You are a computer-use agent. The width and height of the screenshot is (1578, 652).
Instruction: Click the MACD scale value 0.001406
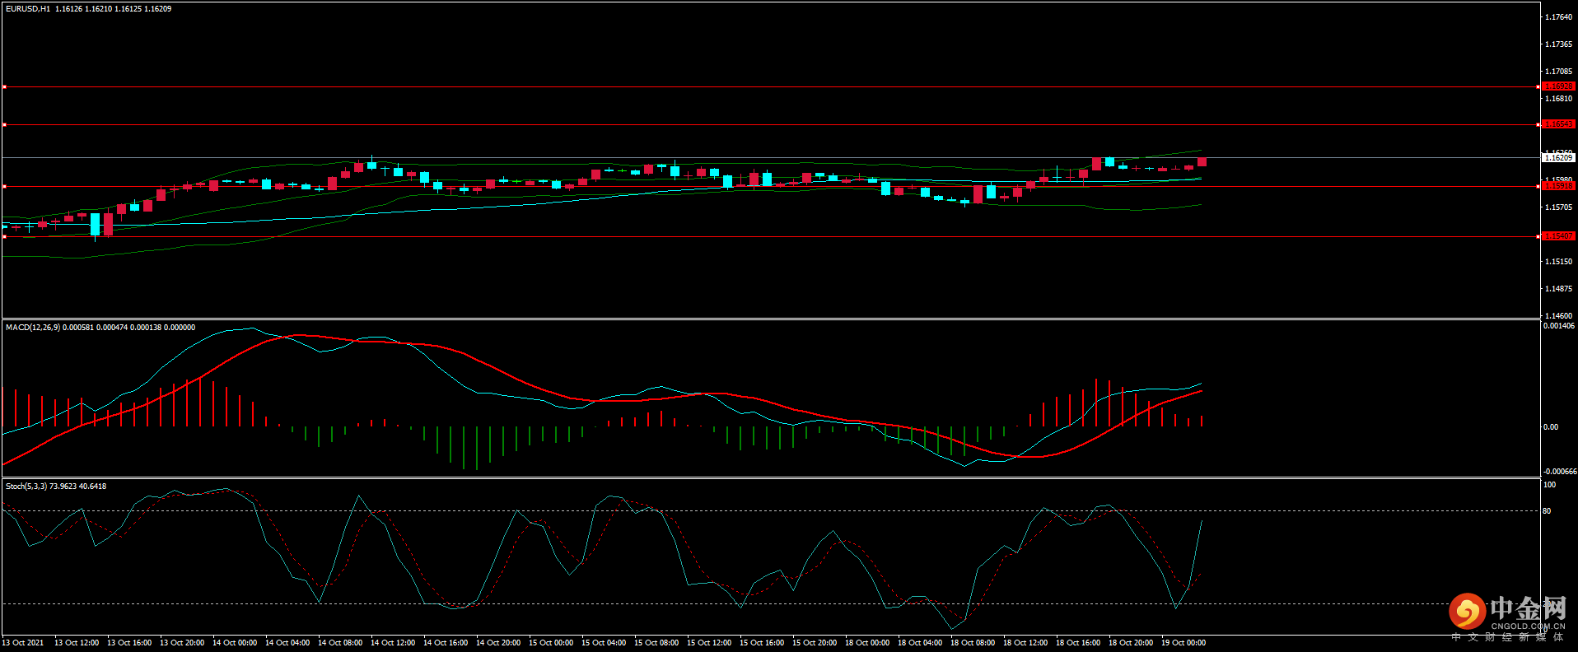tap(1559, 326)
